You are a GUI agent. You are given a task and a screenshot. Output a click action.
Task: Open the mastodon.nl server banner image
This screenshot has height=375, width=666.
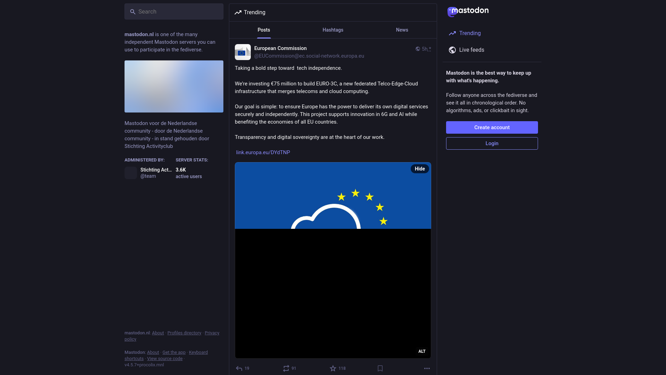[174, 86]
